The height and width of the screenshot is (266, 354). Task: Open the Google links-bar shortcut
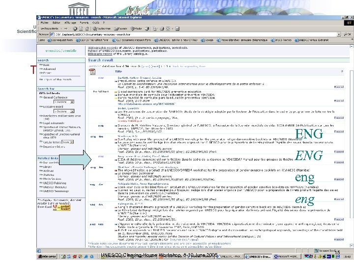[x=207, y=40]
